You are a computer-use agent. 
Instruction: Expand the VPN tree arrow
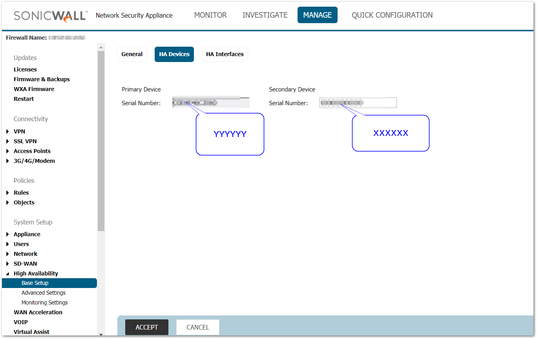tap(7, 131)
